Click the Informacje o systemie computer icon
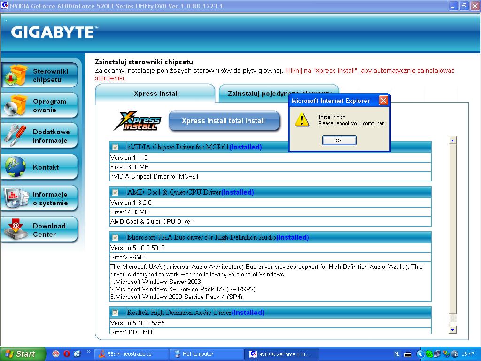481x361 pixels. [x=16, y=198]
